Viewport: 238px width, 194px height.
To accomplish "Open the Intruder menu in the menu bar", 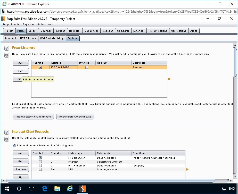I will click(x=15, y=24).
